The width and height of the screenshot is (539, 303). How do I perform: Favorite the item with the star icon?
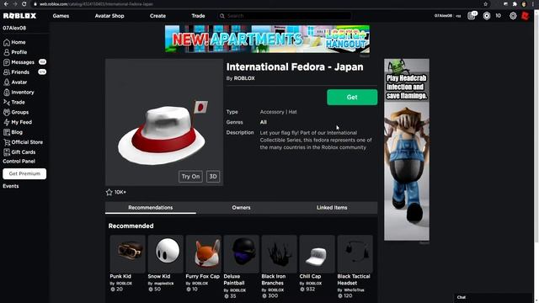click(x=109, y=193)
